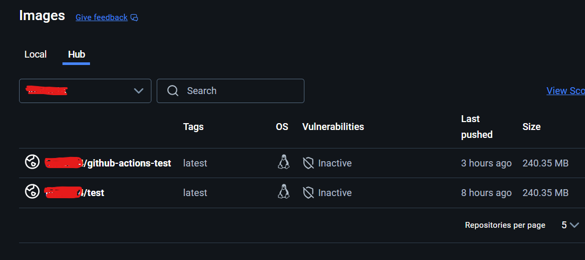The image size is (585, 260).
Task: Click the feedback speech-bubble icon
Action: click(x=134, y=17)
